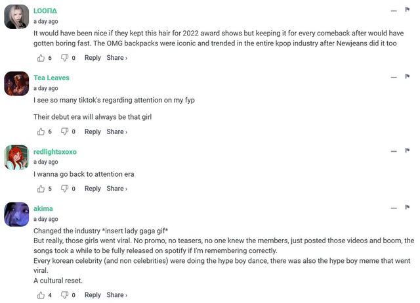The height and width of the screenshot is (303, 420).
Task: Expand Share options under akima's comment
Action: [116, 295]
